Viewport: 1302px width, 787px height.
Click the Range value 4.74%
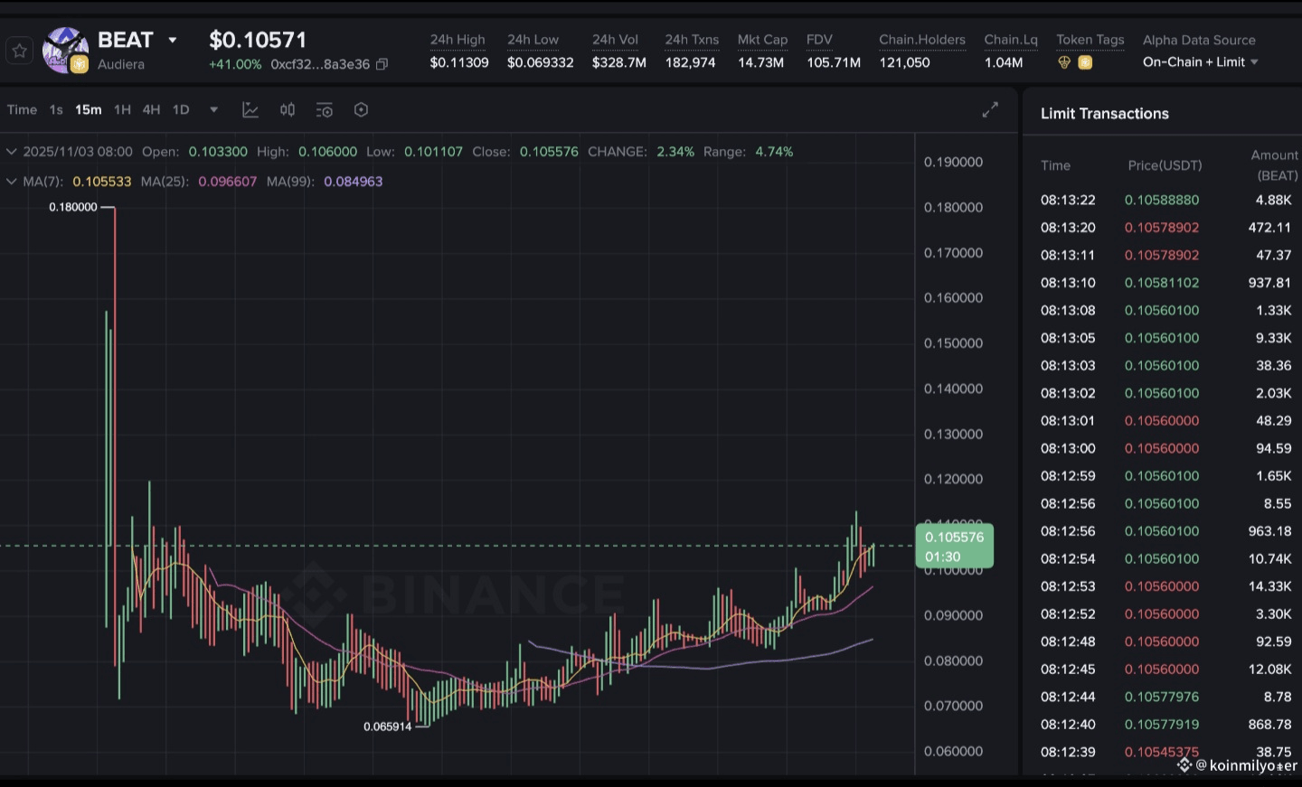[x=774, y=152]
